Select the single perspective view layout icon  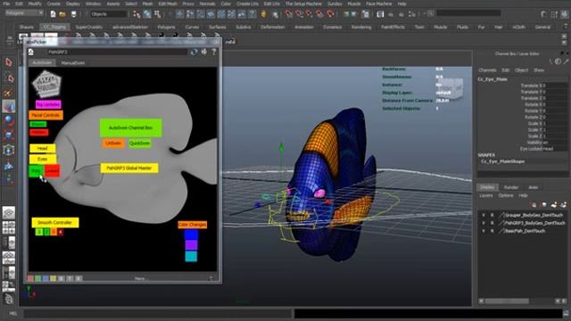(9, 212)
